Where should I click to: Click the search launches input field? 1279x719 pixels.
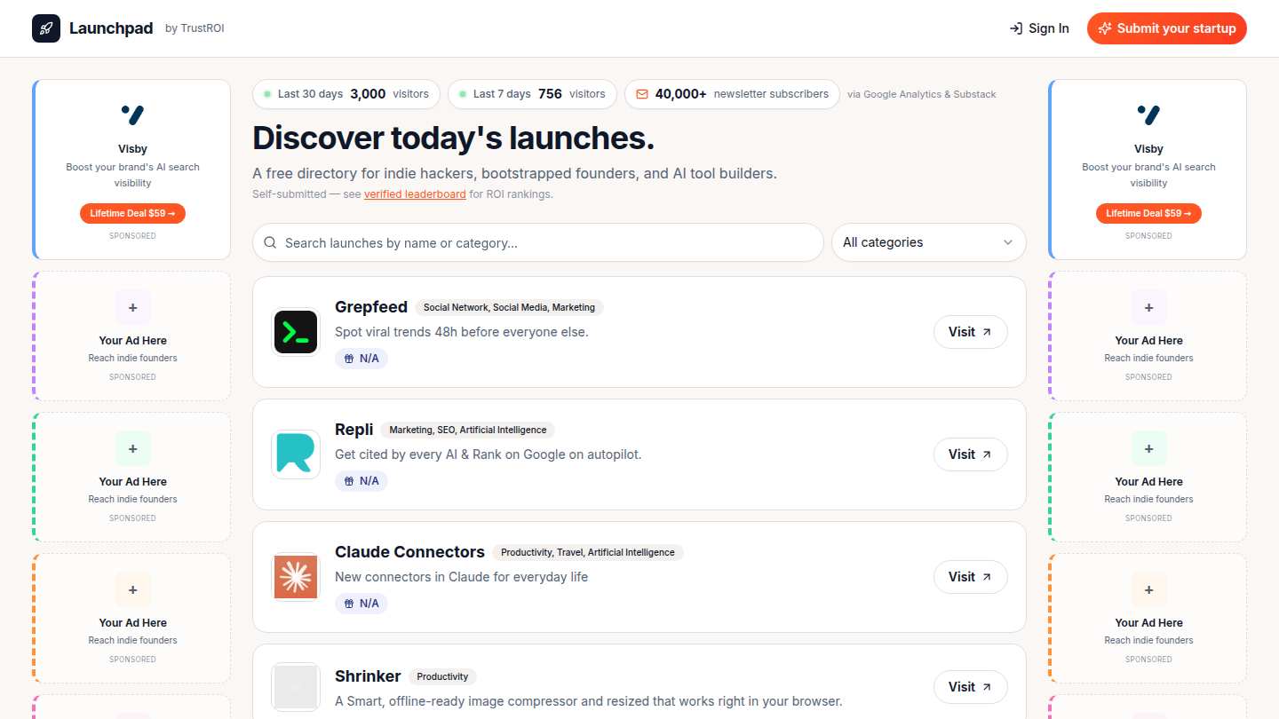pos(538,242)
